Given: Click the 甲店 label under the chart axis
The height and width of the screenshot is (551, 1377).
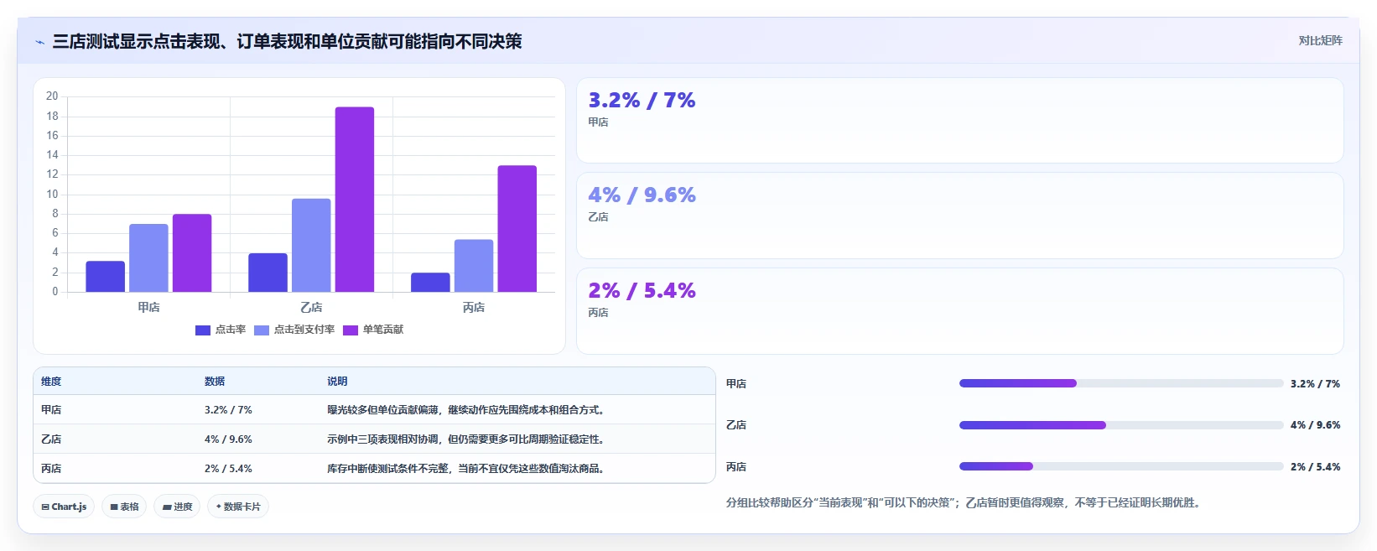Looking at the screenshot, I should pos(148,308).
